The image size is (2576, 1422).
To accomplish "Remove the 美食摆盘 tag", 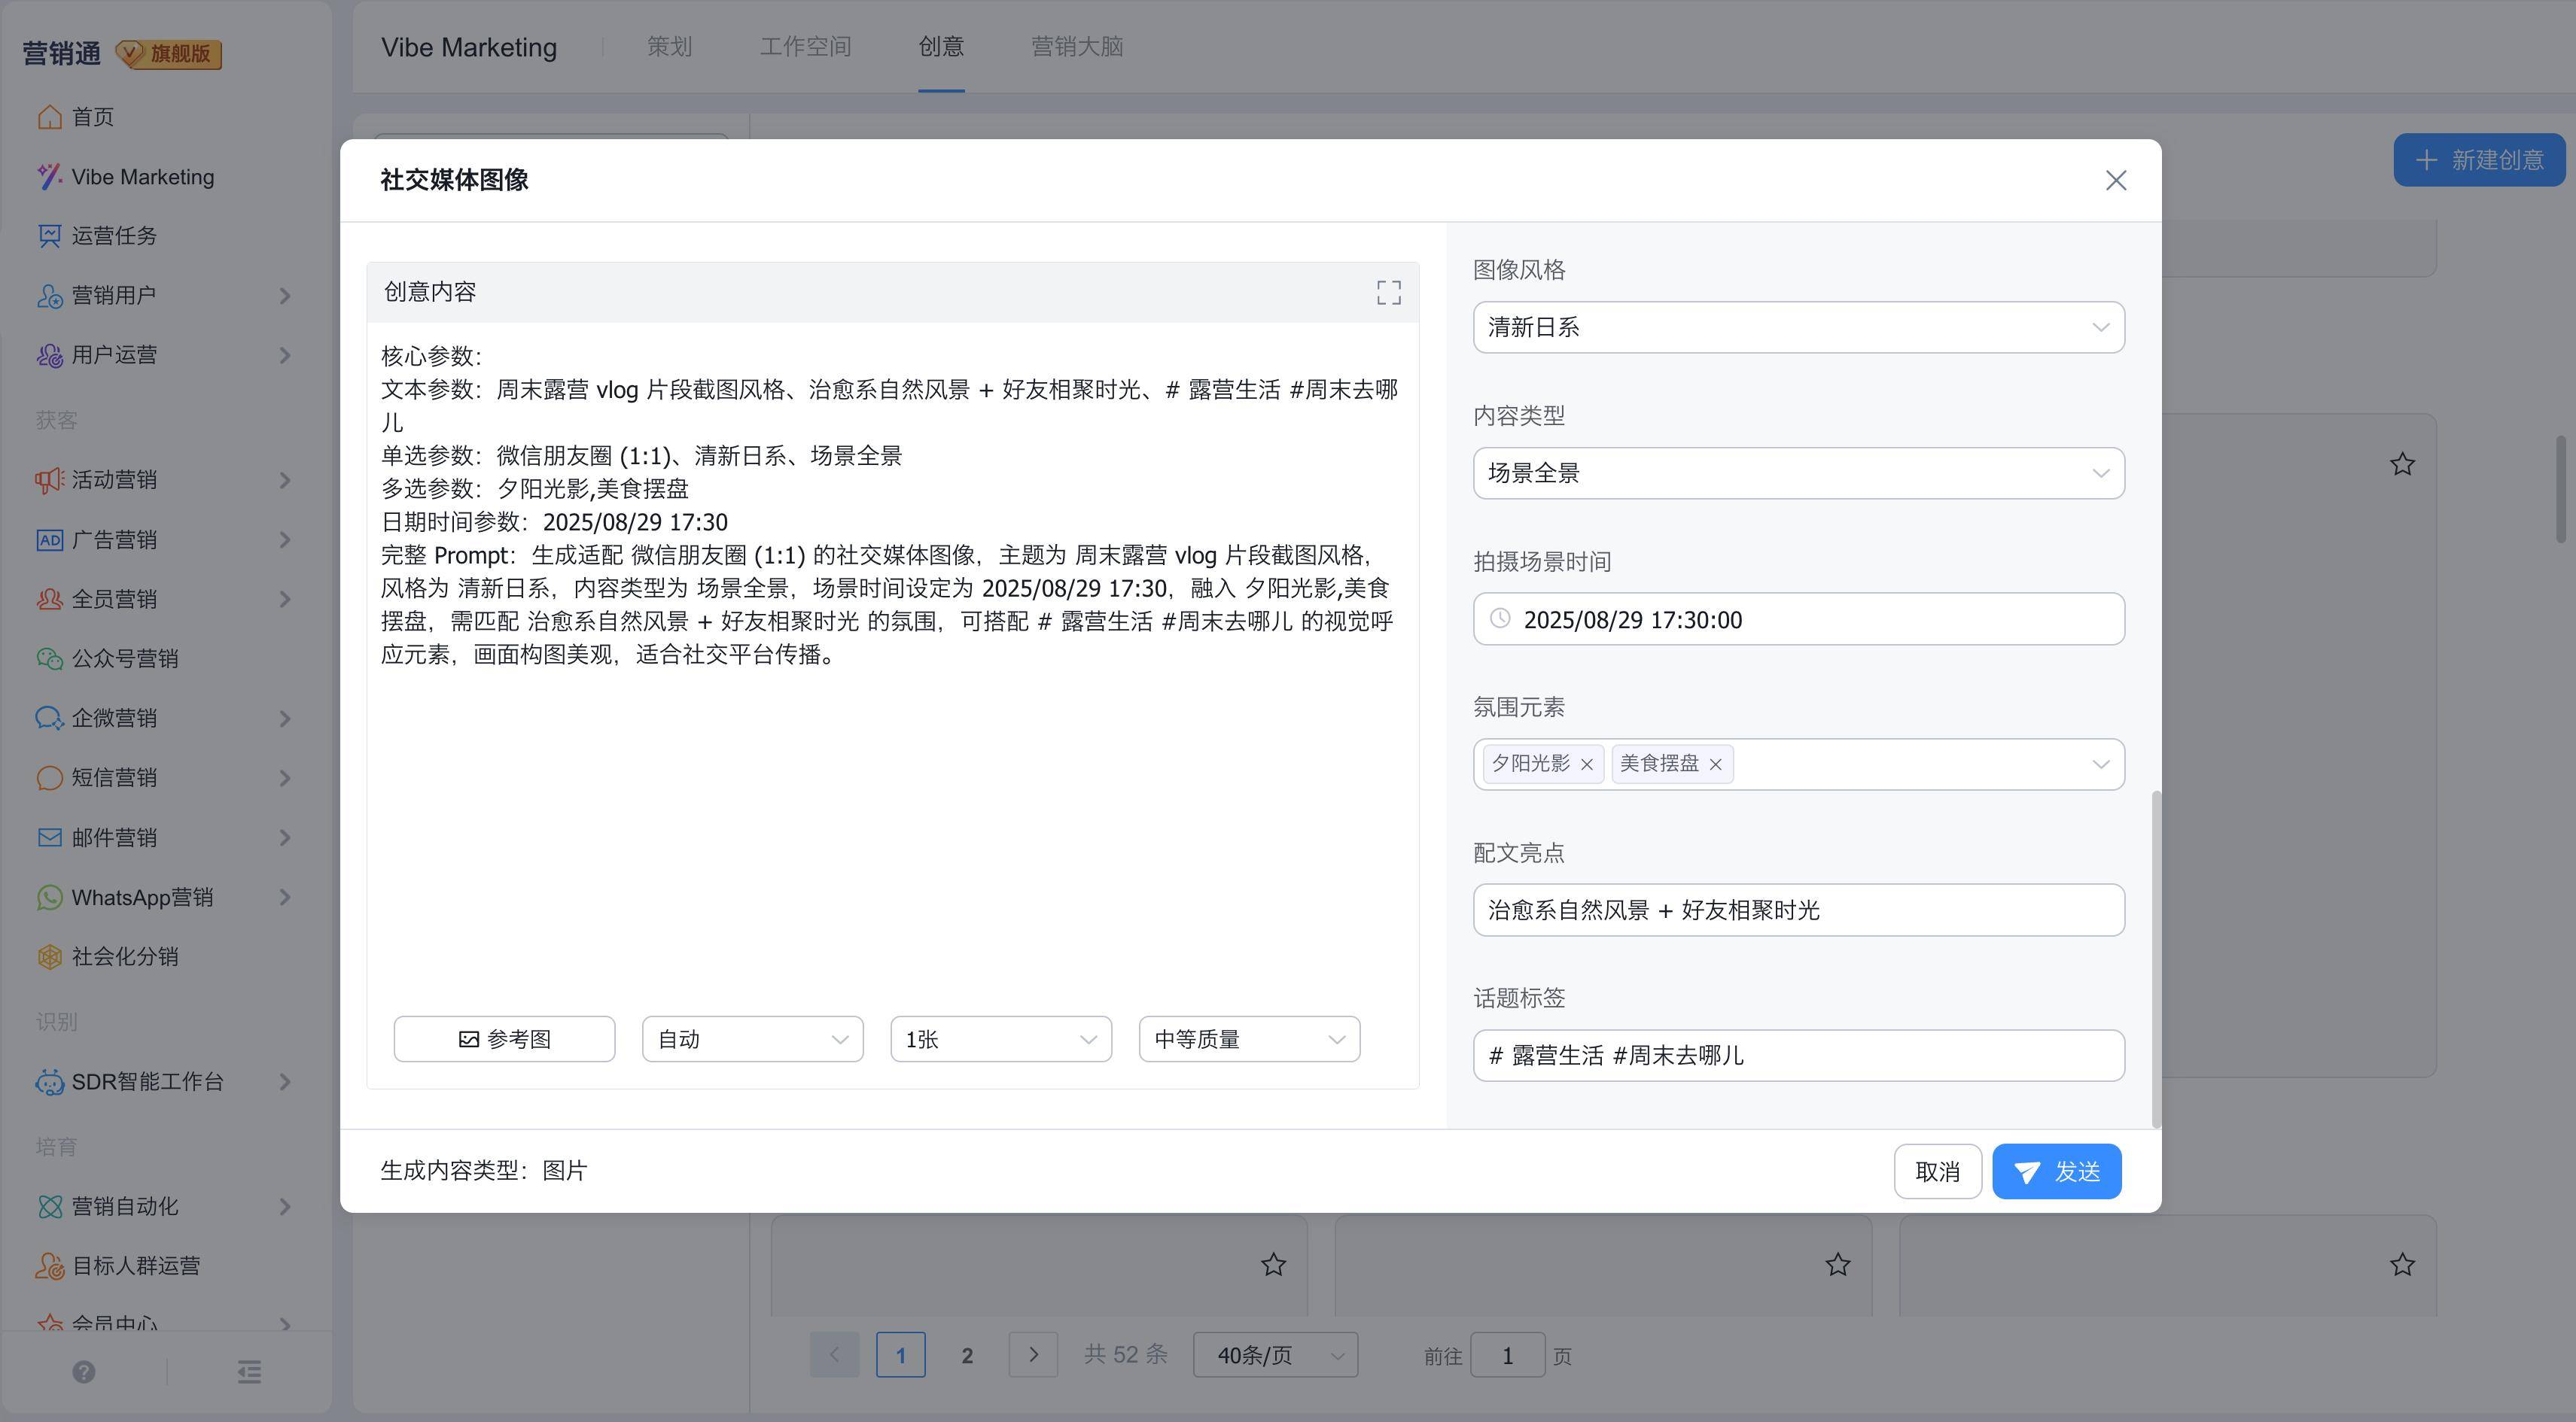I will click(1715, 764).
